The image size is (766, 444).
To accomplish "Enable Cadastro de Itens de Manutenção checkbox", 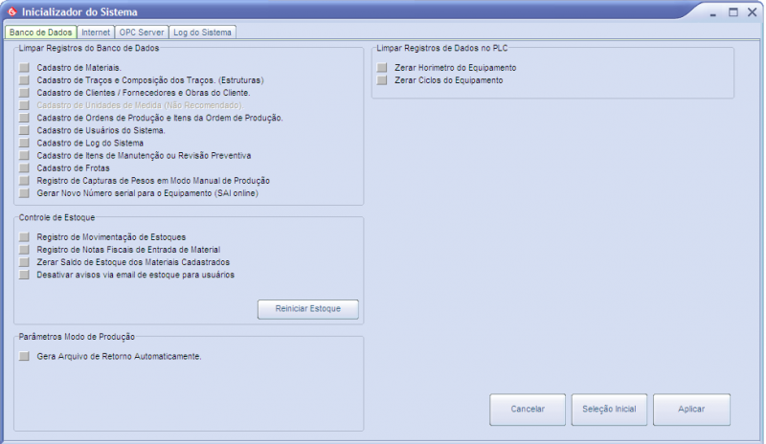I will pos(25,155).
